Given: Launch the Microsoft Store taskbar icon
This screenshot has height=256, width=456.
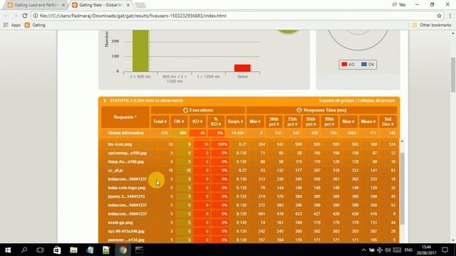Looking at the screenshot, I should coord(57,250).
